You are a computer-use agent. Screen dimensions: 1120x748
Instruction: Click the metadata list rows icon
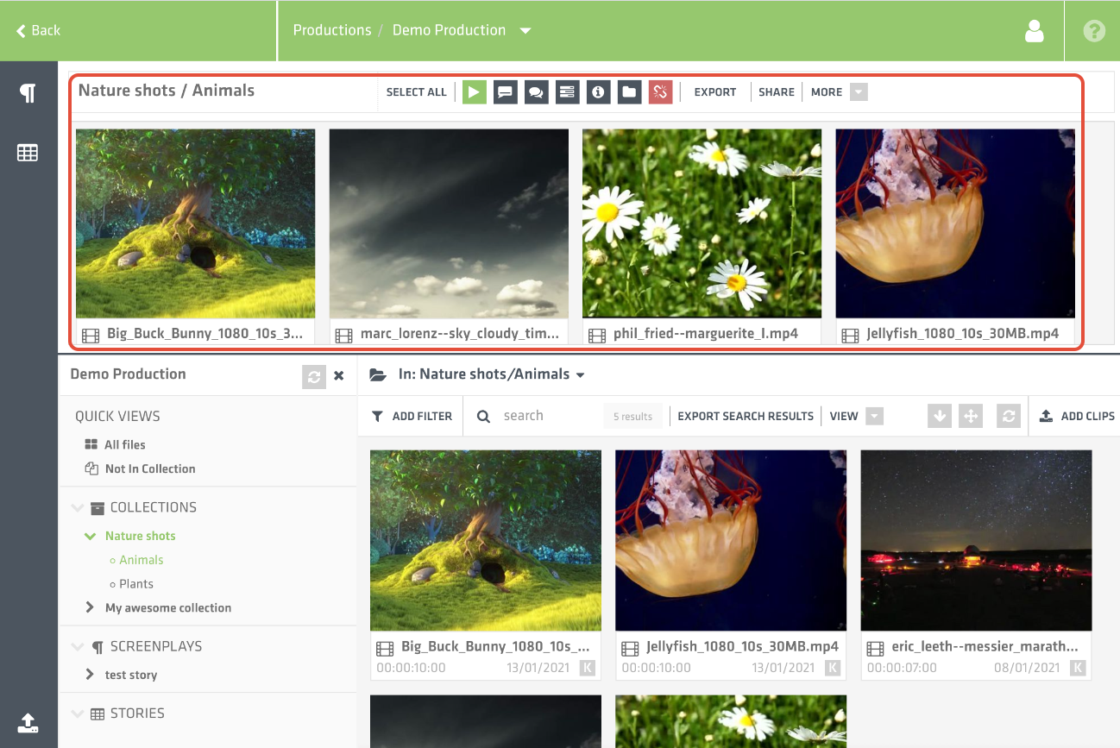coord(567,91)
